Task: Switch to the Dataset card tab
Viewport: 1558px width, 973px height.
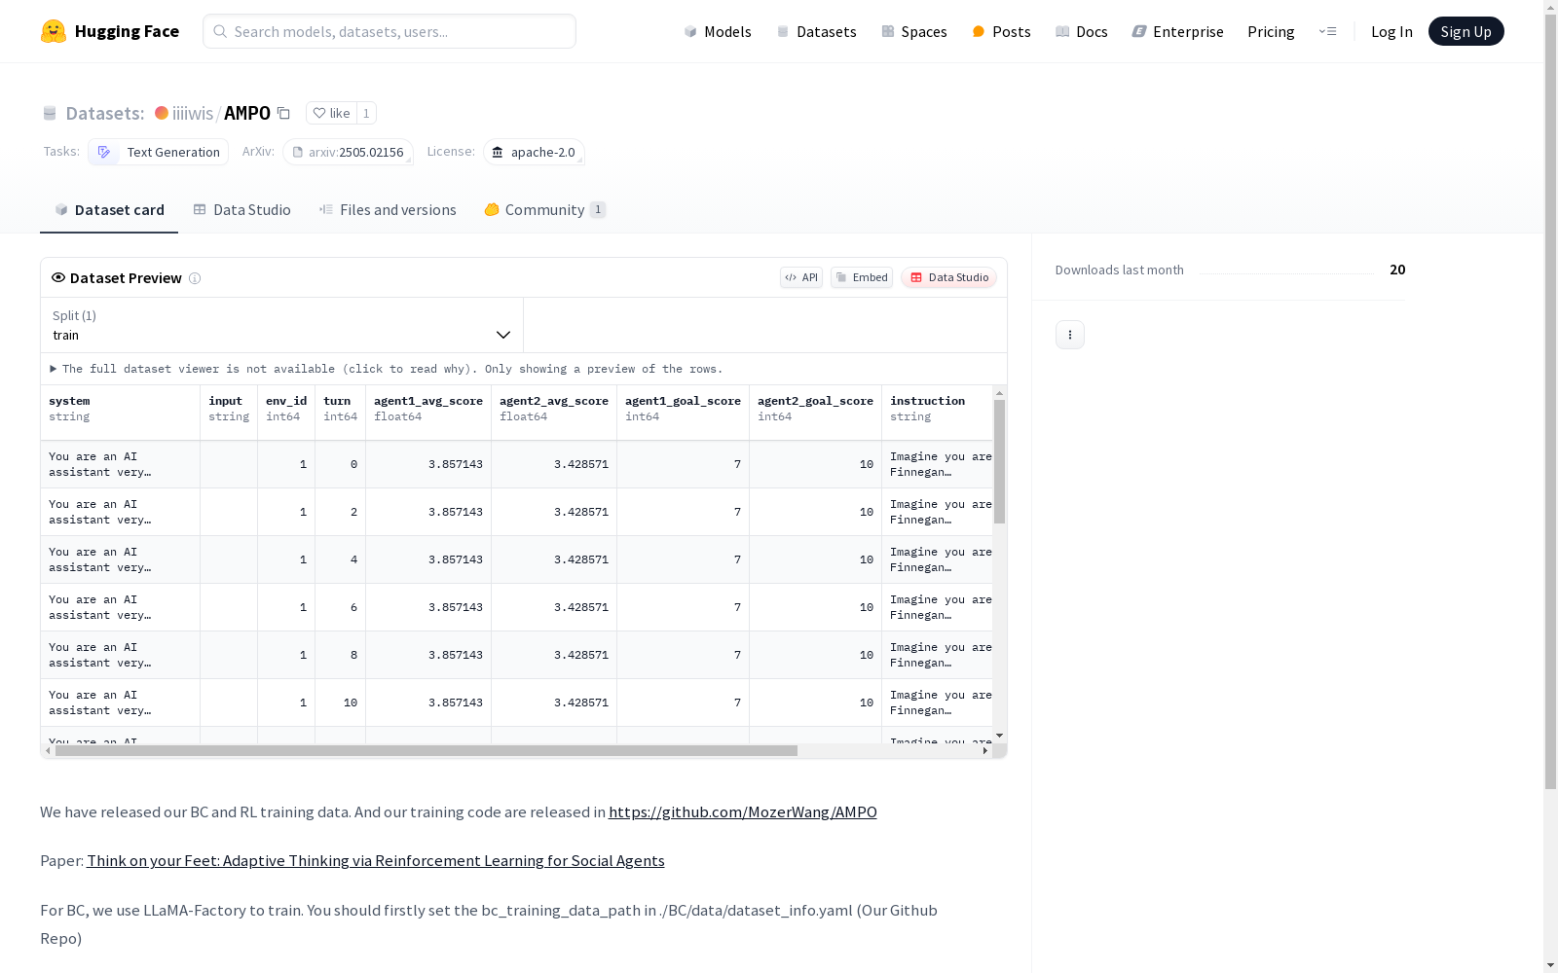Action: tap(109, 210)
